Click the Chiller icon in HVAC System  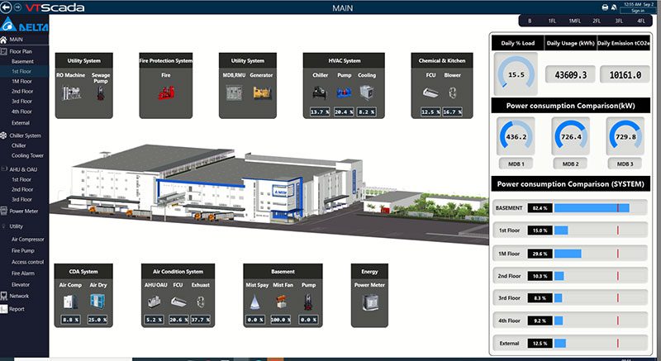[x=318, y=93]
